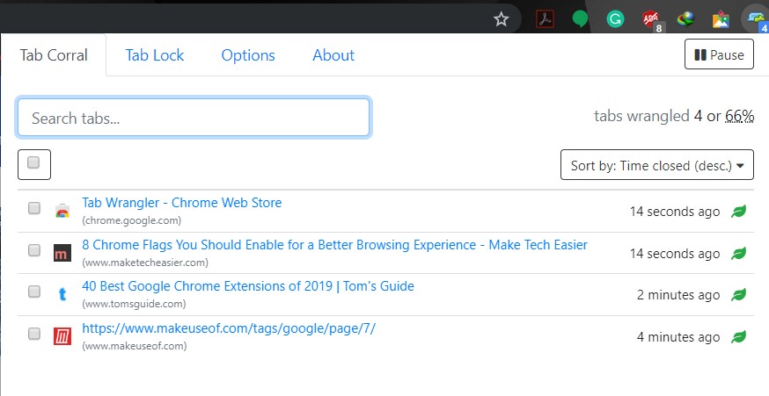The image size is (769, 396).
Task: Click the Search tabs input field
Action: (x=194, y=118)
